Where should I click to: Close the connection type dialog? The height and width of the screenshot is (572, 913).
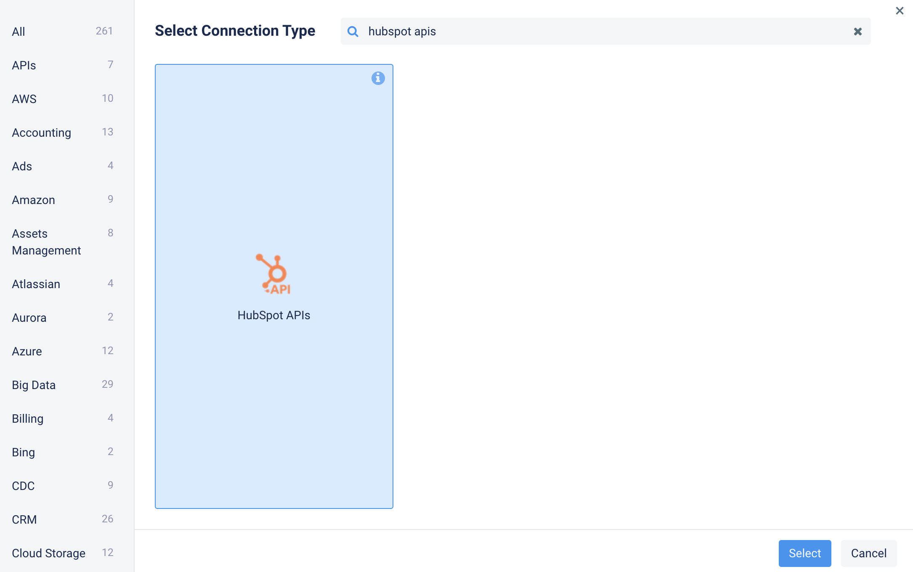pos(900,11)
